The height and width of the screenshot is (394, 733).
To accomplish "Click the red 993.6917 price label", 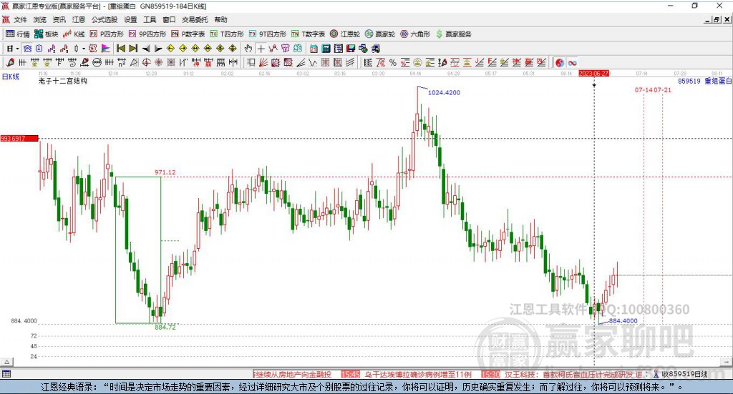I will (19, 139).
